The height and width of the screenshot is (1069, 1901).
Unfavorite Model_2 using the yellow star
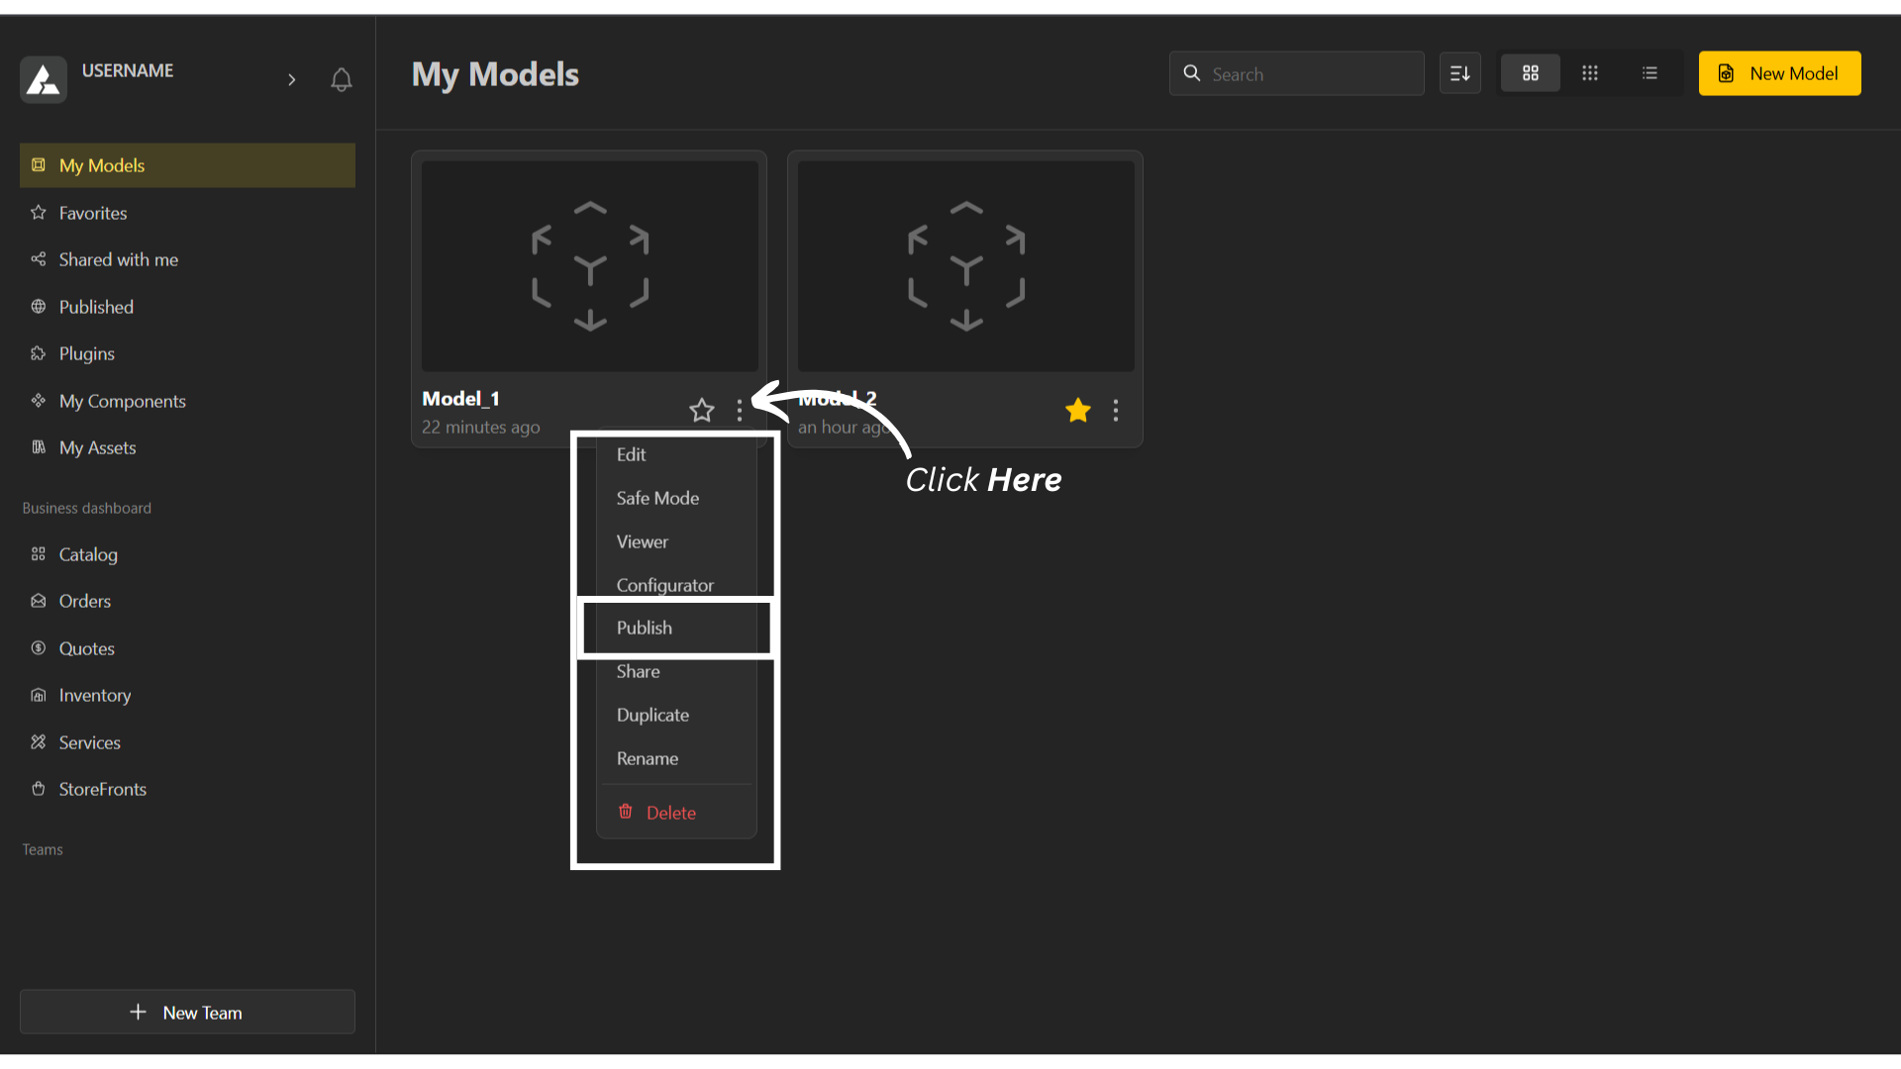pos(1077,410)
